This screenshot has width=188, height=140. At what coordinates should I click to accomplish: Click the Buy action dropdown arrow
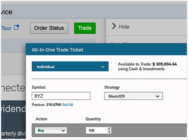click(63, 130)
